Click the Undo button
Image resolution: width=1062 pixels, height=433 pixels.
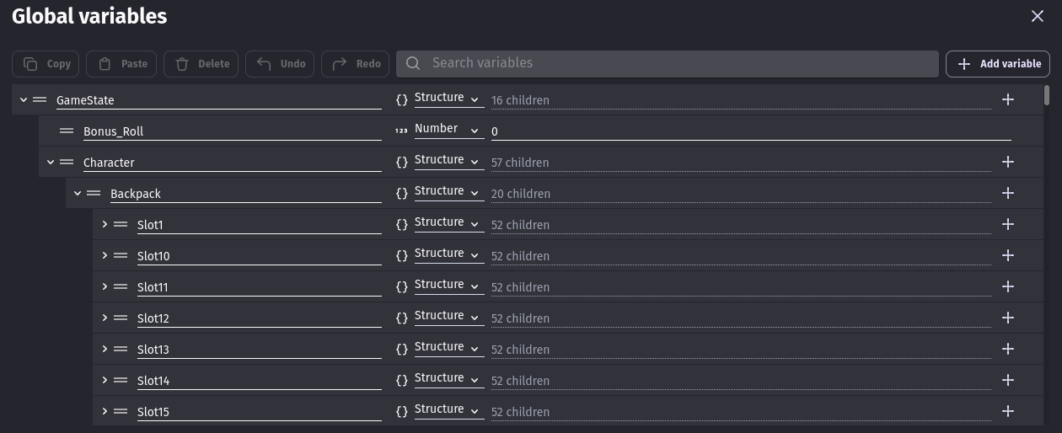tap(281, 64)
